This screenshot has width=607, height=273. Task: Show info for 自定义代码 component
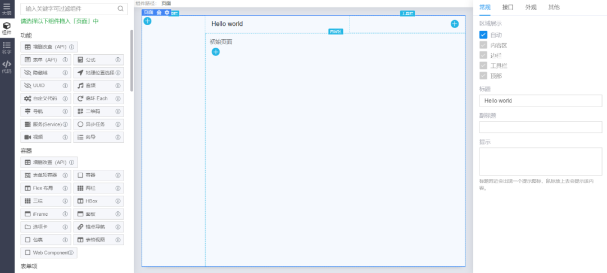65,99
